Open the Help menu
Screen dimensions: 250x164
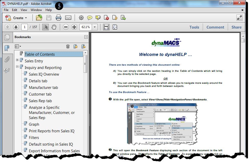(x=49, y=10)
